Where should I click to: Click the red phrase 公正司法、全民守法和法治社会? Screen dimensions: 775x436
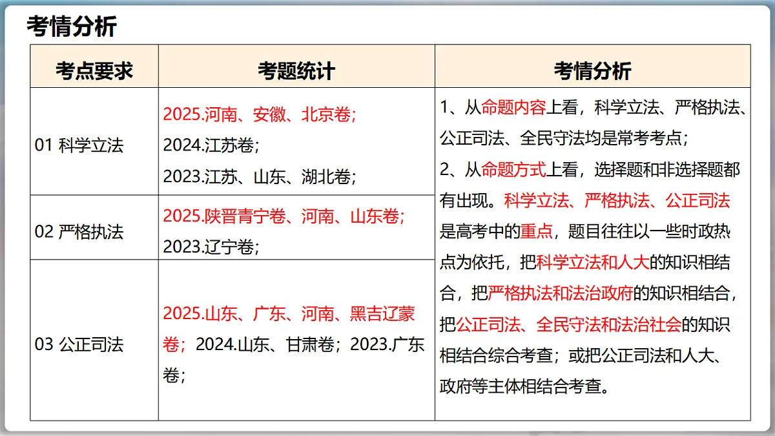pyautogui.click(x=569, y=324)
